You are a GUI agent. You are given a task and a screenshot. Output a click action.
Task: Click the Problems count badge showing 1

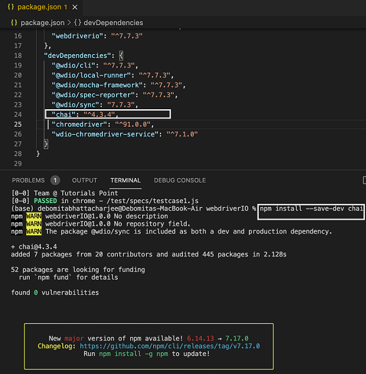[55, 181]
